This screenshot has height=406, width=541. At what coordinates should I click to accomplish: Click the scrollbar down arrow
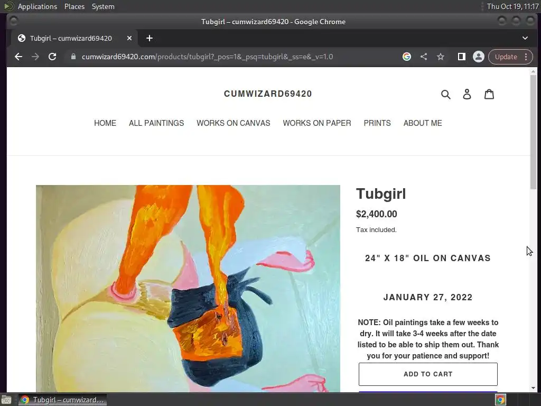pos(534,388)
